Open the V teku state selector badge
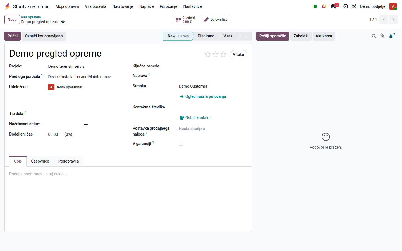 (238, 55)
